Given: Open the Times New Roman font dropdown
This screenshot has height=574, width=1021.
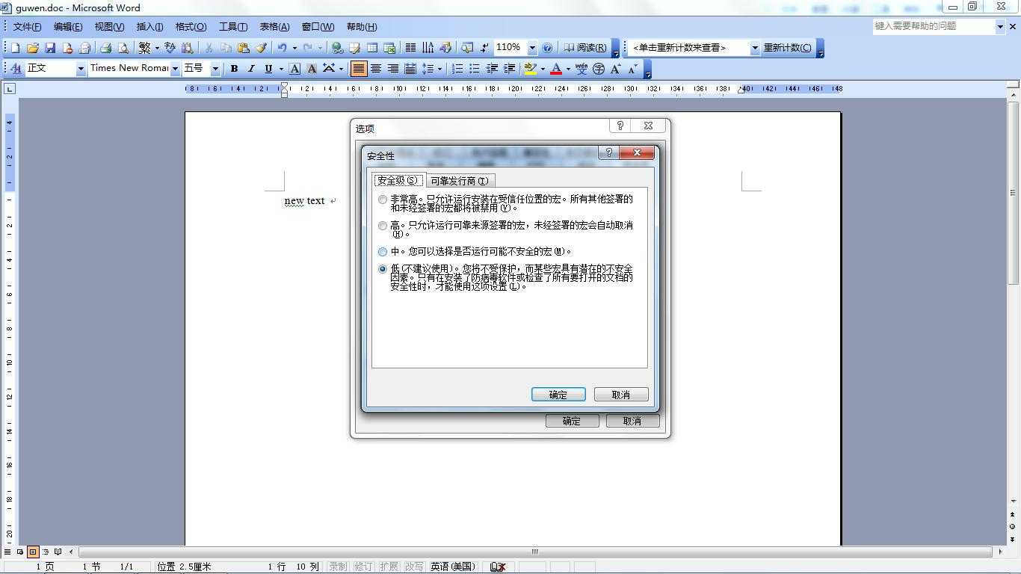Looking at the screenshot, I should (x=175, y=69).
